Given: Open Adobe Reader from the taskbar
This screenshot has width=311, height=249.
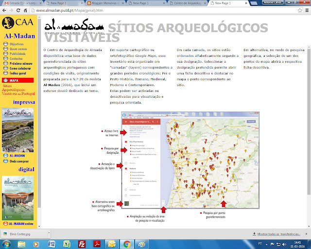Looking at the screenshot, I should click(x=97, y=244).
